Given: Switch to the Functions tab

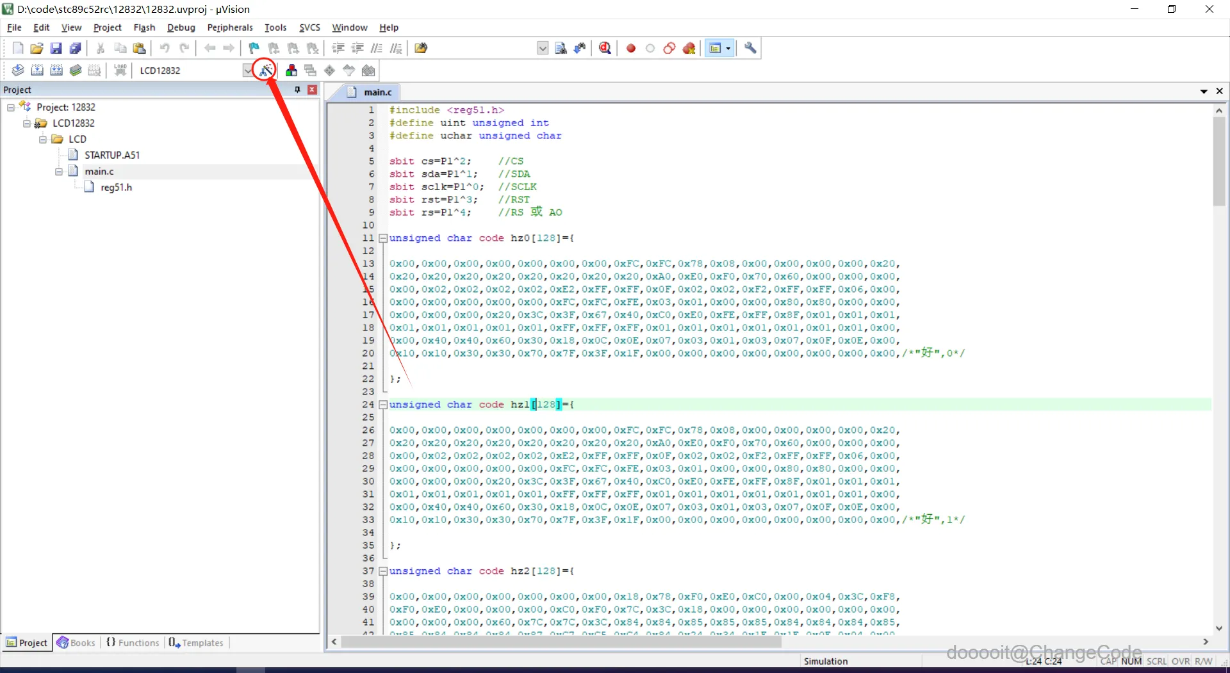Looking at the screenshot, I should pos(133,642).
